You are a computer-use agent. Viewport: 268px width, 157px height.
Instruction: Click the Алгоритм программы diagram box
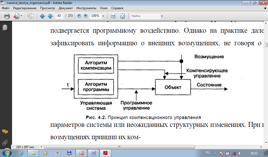pos(96,87)
